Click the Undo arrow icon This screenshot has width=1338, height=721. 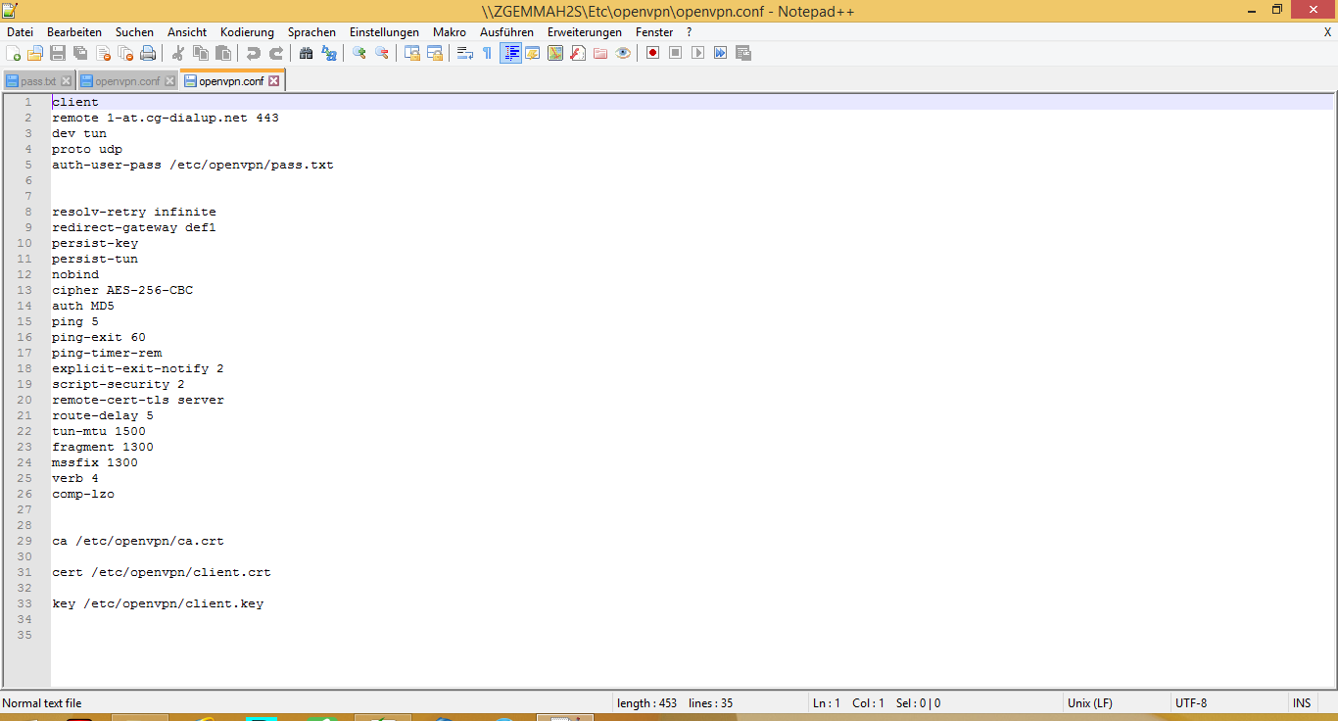[x=254, y=53]
